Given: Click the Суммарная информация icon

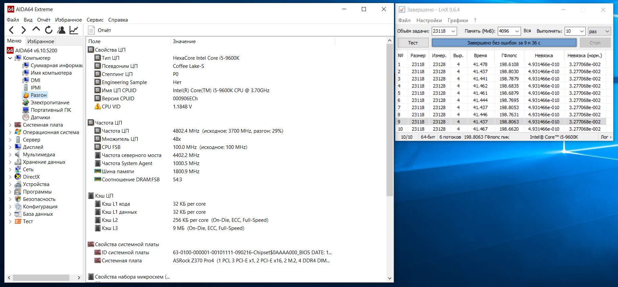Looking at the screenshot, I should tap(26, 66).
